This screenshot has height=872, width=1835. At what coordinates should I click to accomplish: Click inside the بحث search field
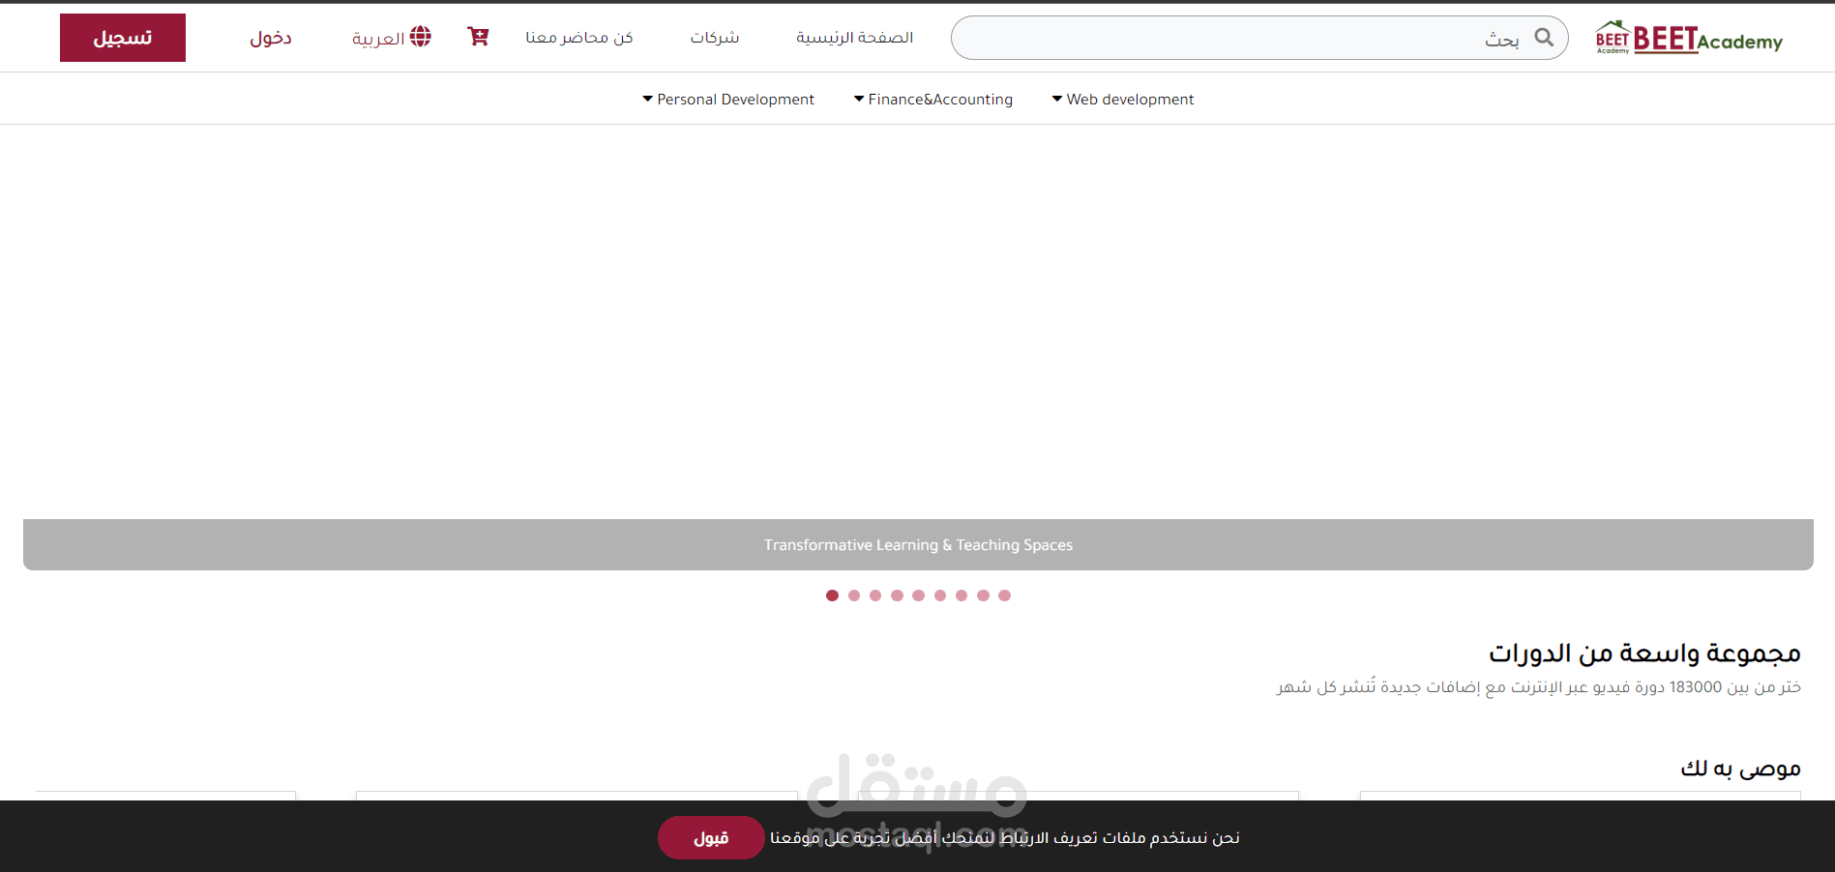click(x=1258, y=38)
